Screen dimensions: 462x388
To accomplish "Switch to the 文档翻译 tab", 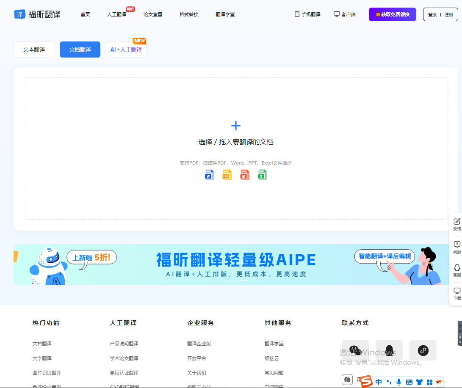I will click(x=80, y=50).
